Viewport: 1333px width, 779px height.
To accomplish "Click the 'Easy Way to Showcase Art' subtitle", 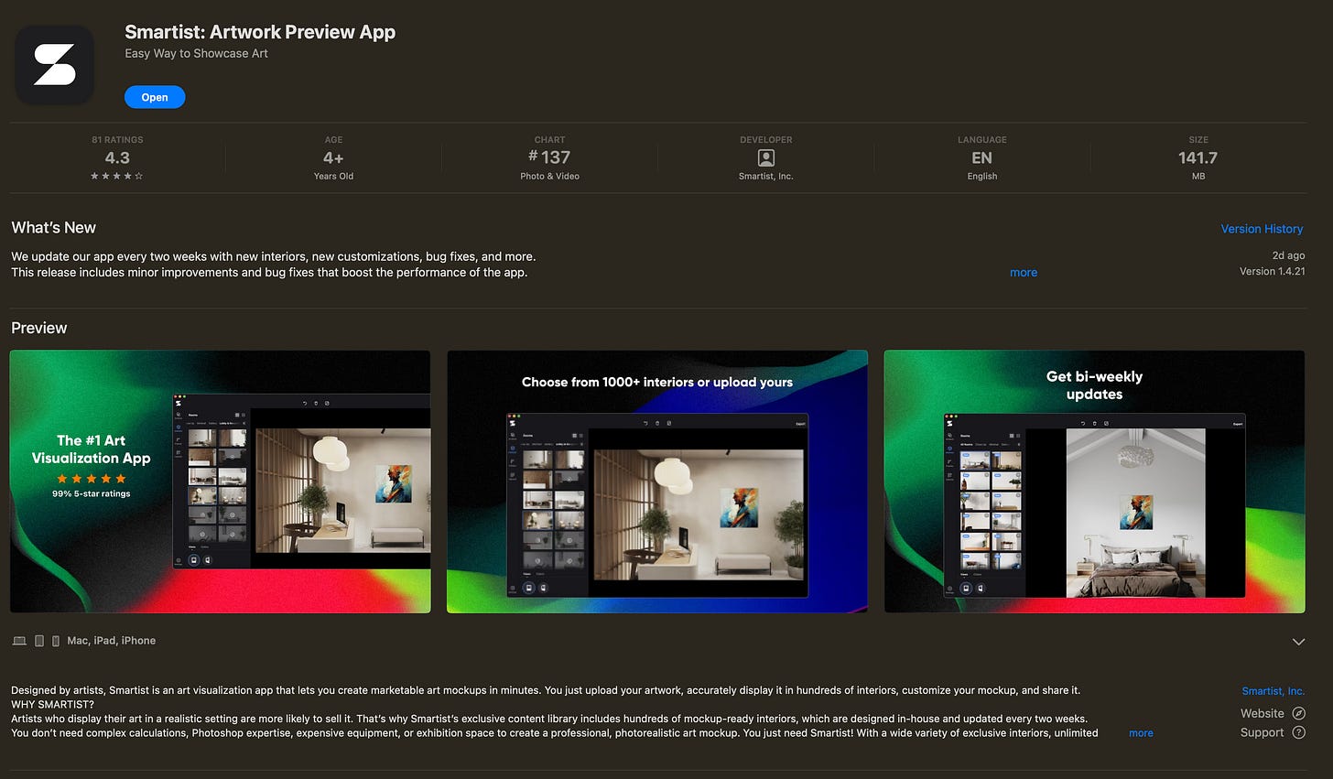I will pyautogui.click(x=196, y=53).
